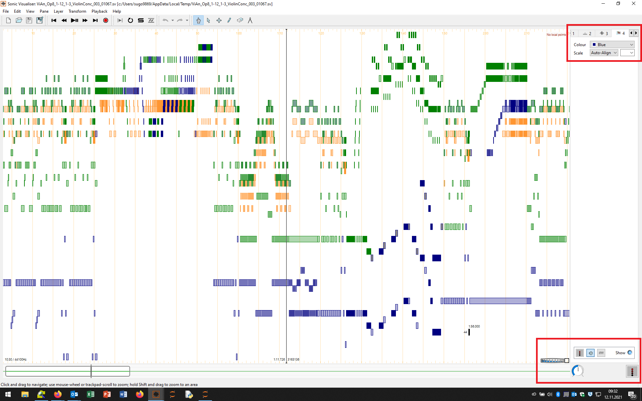Select the Erase tool
642x401 pixels.
click(x=240, y=20)
